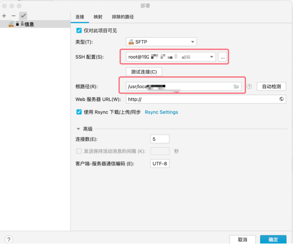This screenshot has width=293, height=245.
Task: Set selected server as default checkmark
Action: point(23,16)
